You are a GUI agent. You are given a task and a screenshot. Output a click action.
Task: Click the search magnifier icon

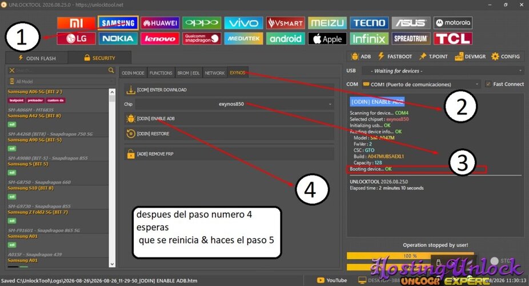pos(111,70)
